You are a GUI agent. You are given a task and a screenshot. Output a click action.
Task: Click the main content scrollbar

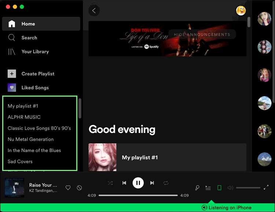pyautogui.click(x=249, y=22)
